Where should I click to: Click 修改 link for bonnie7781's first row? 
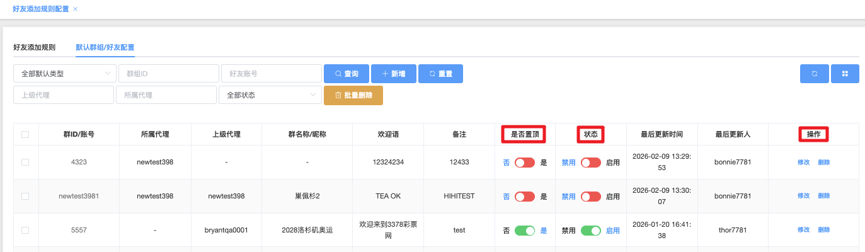803,163
